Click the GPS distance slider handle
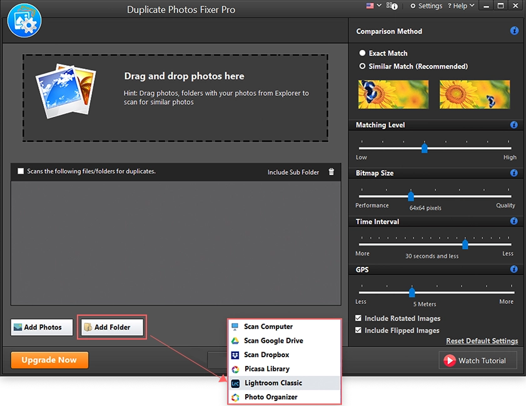Viewport: 526px width, 406px height. [412, 292]
